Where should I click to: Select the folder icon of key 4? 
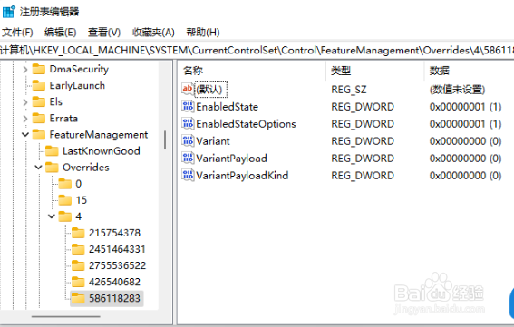pyautogui.click(x=65, y=216)
